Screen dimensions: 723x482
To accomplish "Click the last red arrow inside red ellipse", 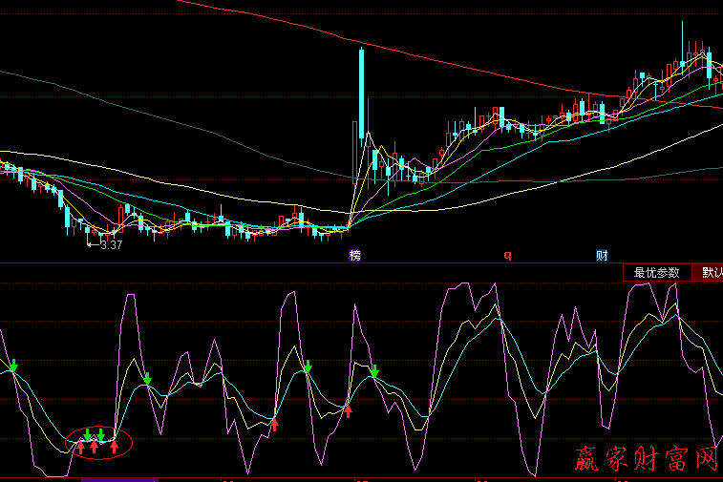I will click(x=115, y=445).
